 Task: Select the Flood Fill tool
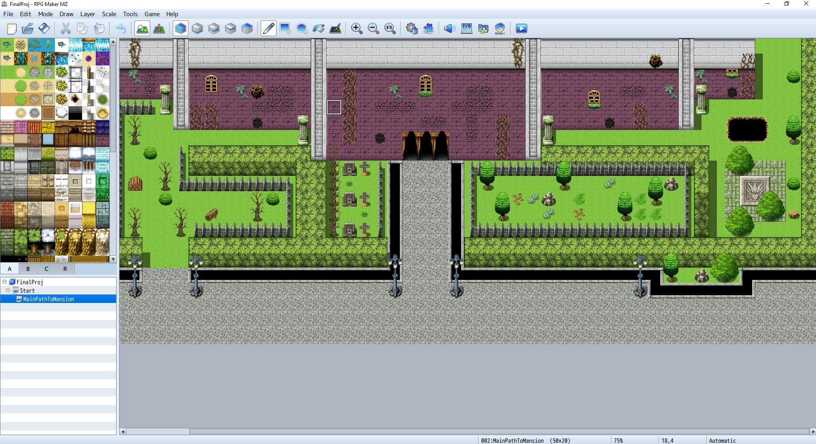[x=319, y=28]
